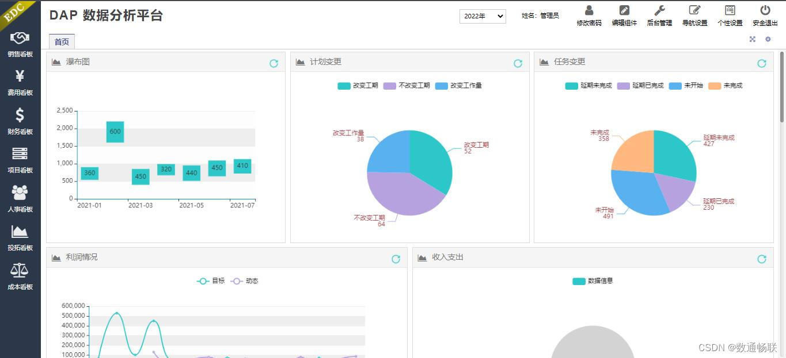This screenshot has width=786, height=358.
Task: Open 导航设置 navigation settings
Action: [694, 16]
